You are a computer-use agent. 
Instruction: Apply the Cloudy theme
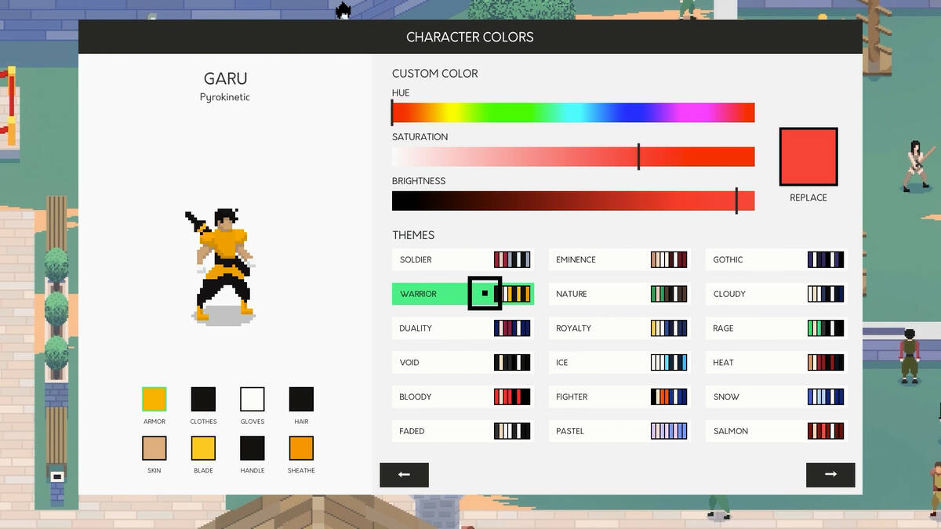tap(776, 294)
